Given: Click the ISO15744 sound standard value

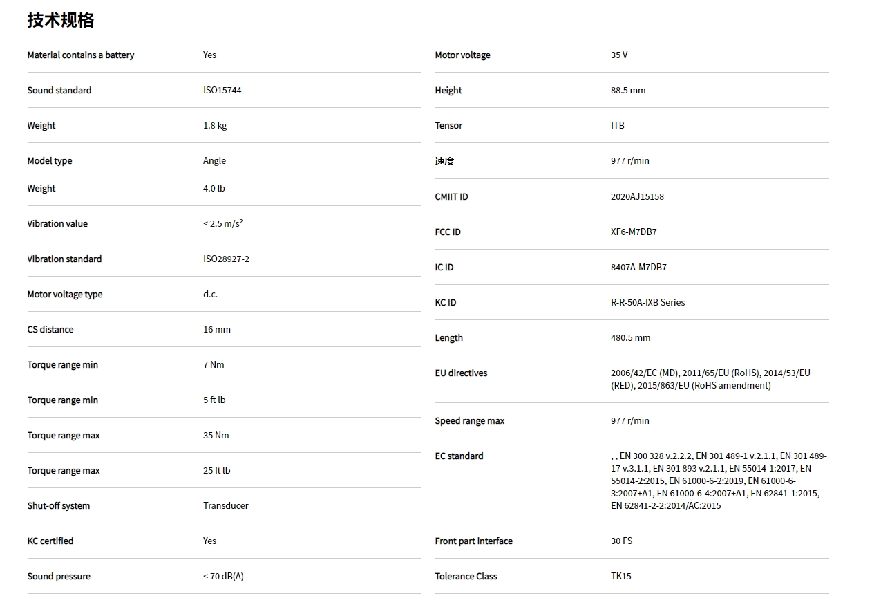Looking at the screenshot, I should [x=222, y=91].
